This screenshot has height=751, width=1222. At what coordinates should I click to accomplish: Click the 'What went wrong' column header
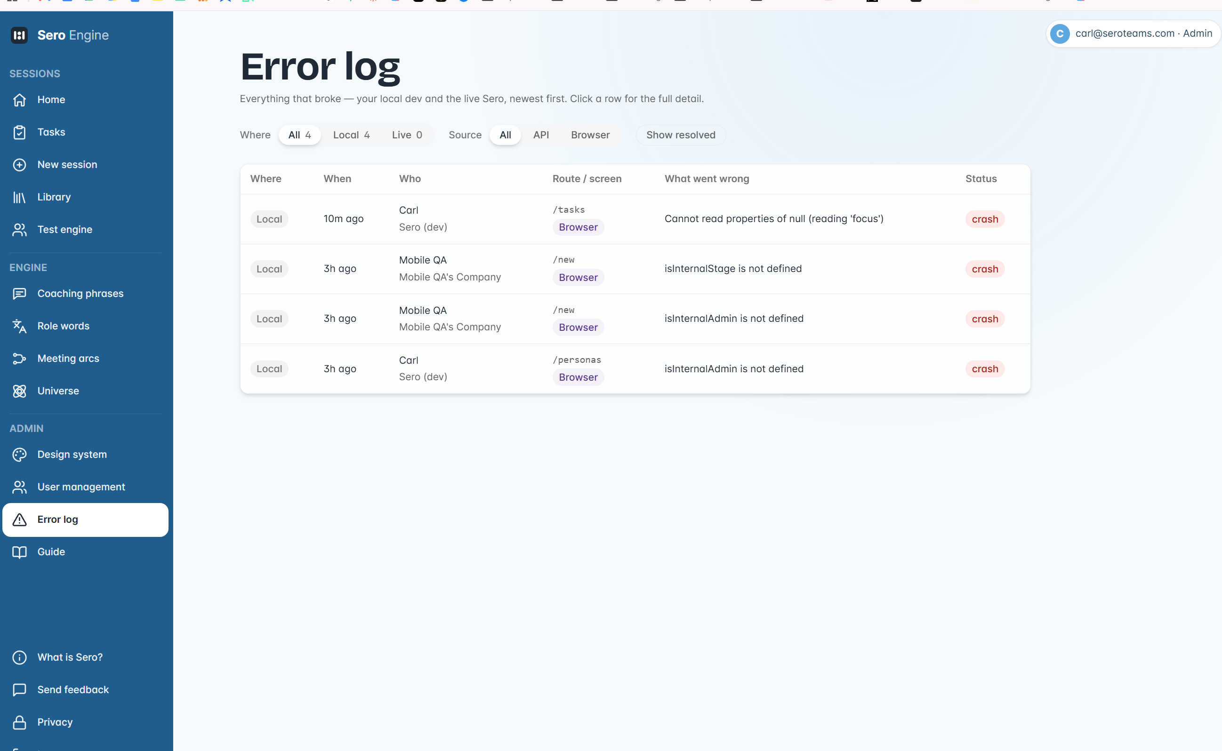(x=707, y=179)
